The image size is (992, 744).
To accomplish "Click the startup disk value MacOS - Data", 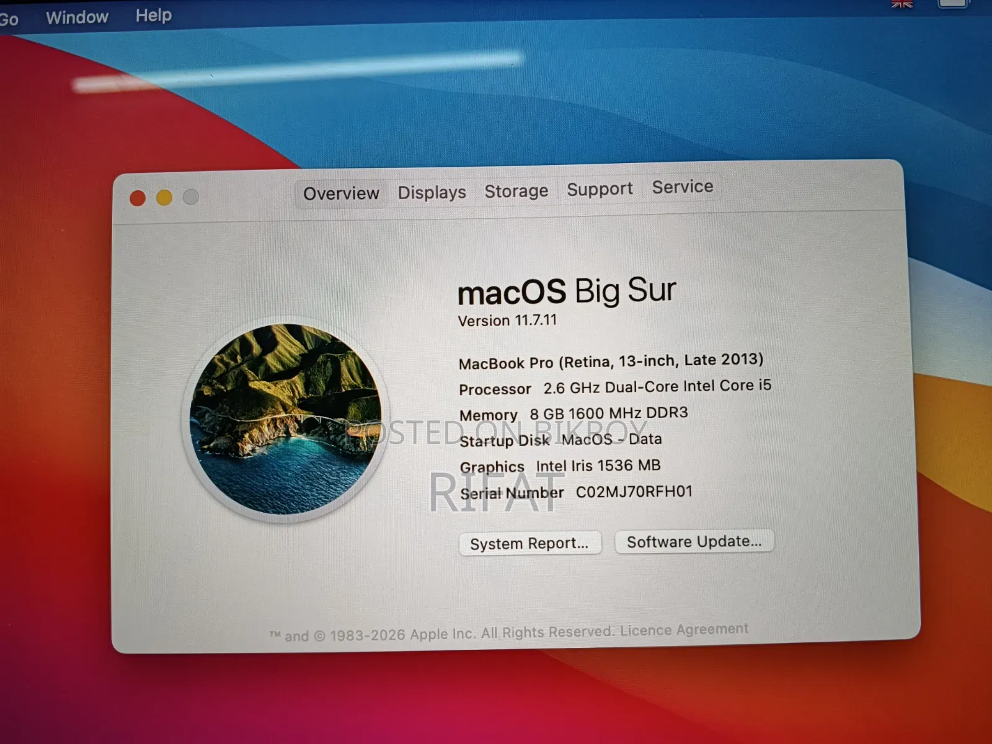I will coord(611,440).
